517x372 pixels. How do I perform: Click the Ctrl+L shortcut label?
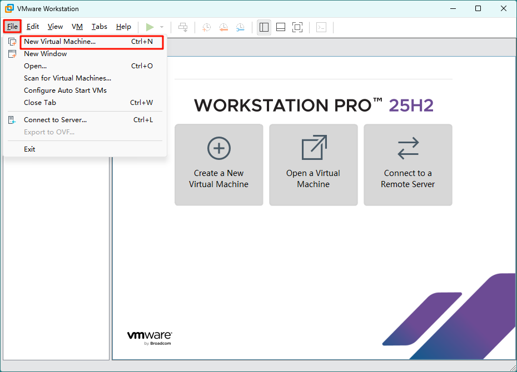tap(143, 120)
